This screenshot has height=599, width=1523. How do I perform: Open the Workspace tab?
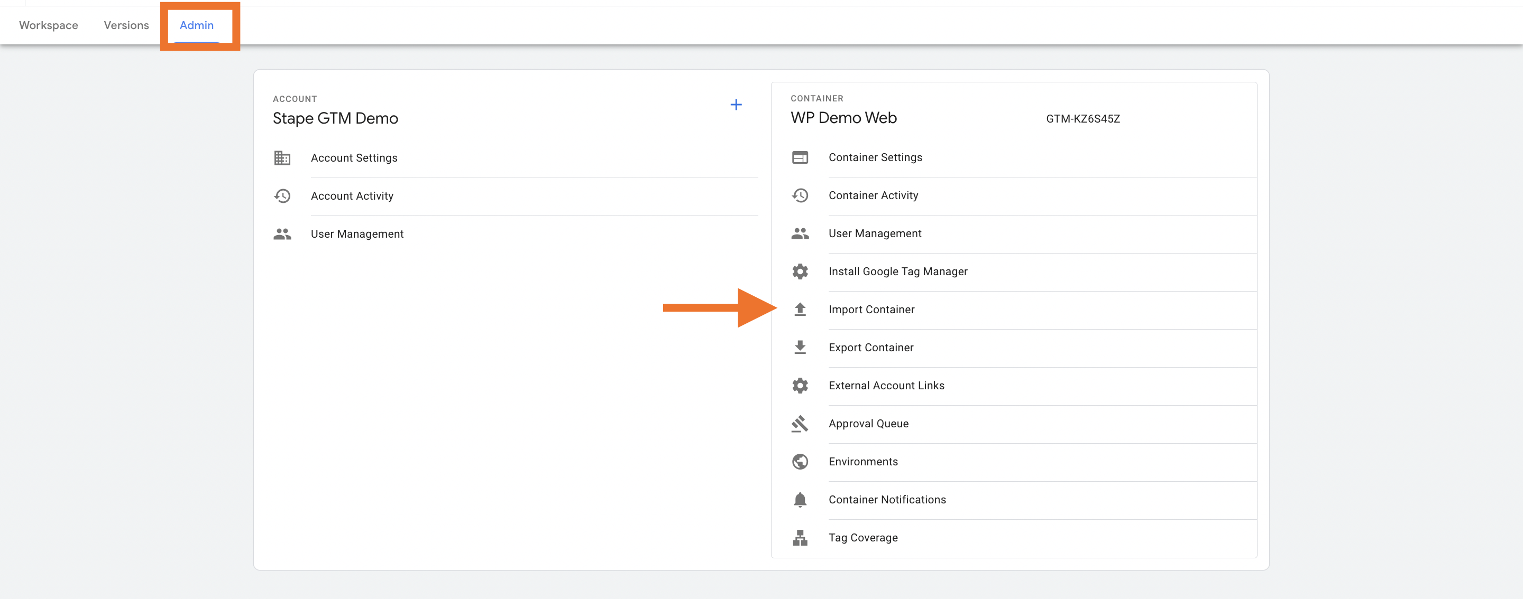point(49,25)
